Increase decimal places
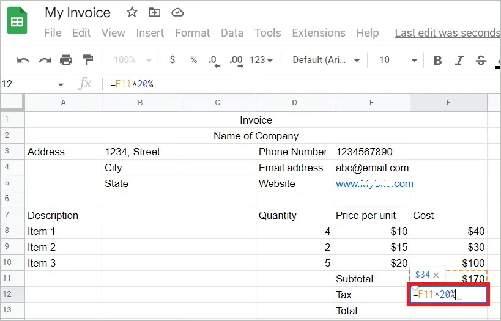 [237, 61]
